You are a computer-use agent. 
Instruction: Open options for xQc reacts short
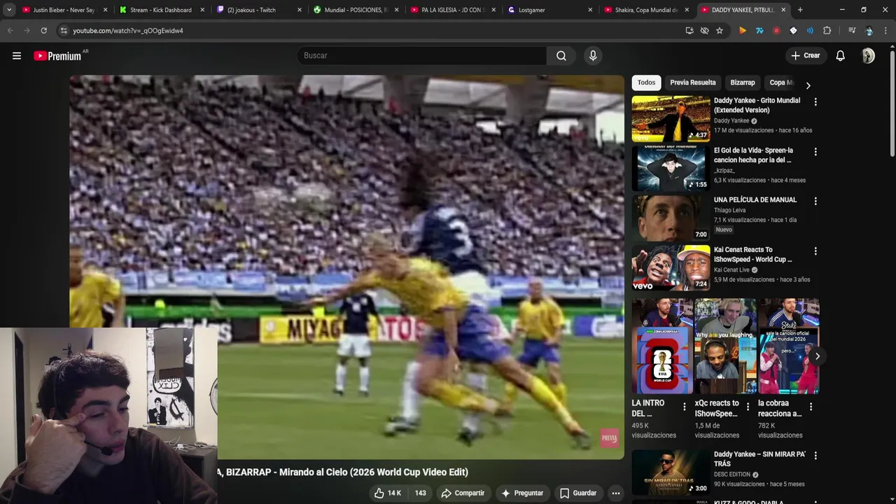(748, 406)
